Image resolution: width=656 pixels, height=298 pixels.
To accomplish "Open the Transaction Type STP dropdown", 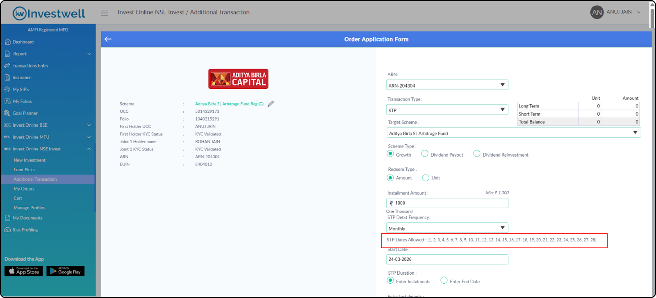I will (447, 110).
